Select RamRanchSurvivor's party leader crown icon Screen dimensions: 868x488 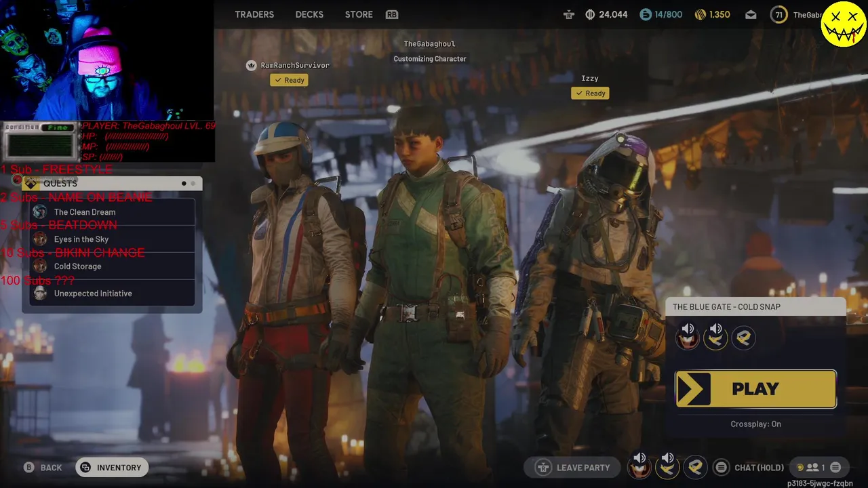click(x=252, y=65)
